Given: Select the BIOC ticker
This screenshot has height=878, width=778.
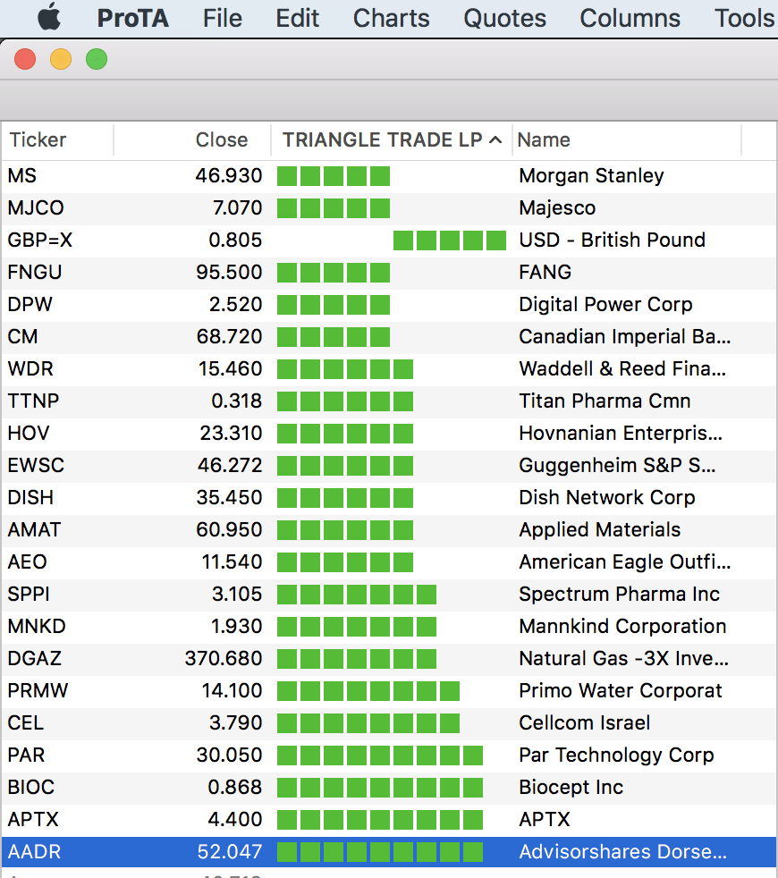Looking at the screenshot, I should tap(30, 788).
